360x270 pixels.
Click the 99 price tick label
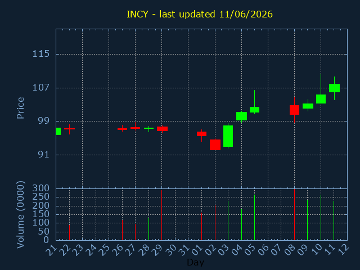pos(44,121)
